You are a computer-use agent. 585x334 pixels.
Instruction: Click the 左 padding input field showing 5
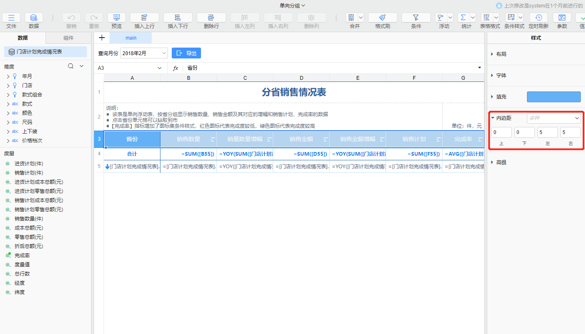(547, 132)
